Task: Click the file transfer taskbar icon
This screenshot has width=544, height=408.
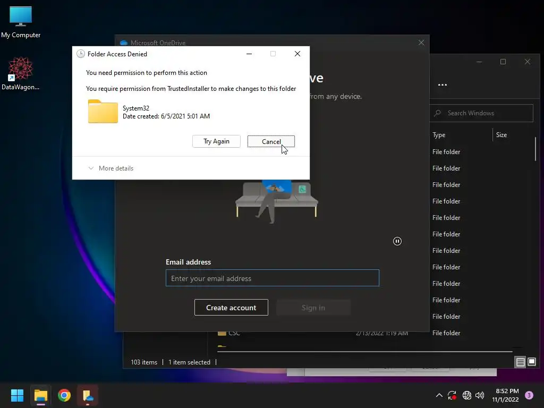Action: coord(88,395)
